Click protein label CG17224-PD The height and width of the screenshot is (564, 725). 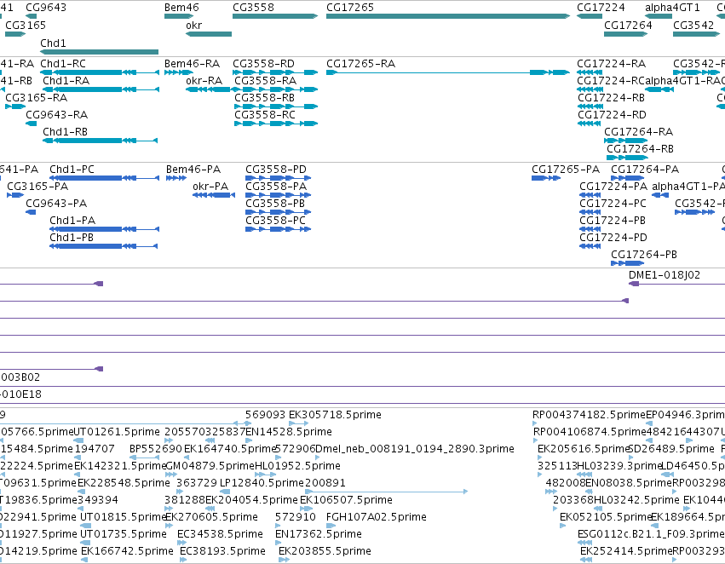(x=613, y=237)
